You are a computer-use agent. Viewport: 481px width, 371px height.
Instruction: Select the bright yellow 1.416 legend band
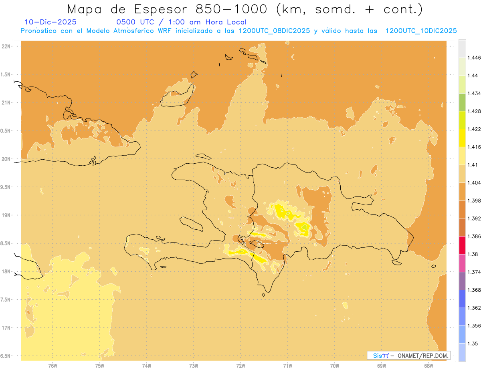(x=462, y=138)
